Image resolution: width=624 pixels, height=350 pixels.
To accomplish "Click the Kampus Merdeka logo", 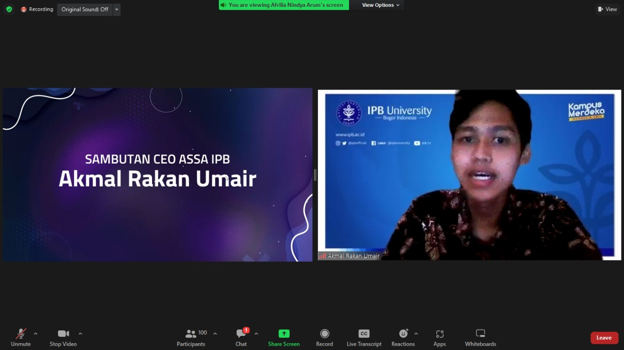I will 586,112.
